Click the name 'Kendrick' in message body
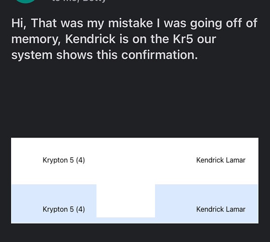Viewport: 270px width, 242px height. 90,39
